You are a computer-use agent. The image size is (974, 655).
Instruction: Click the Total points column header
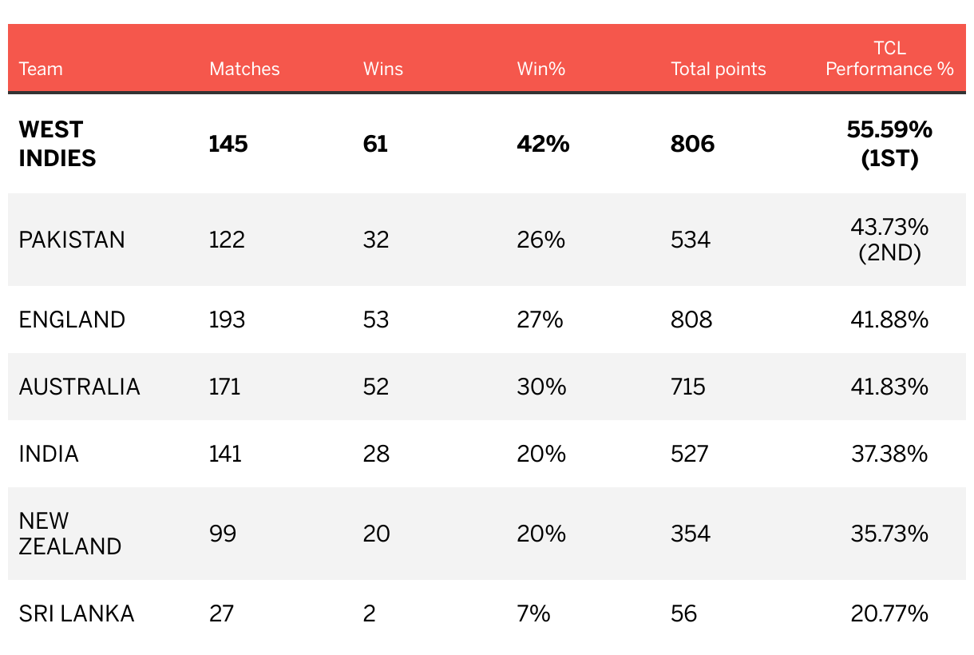tap(718, 69)
